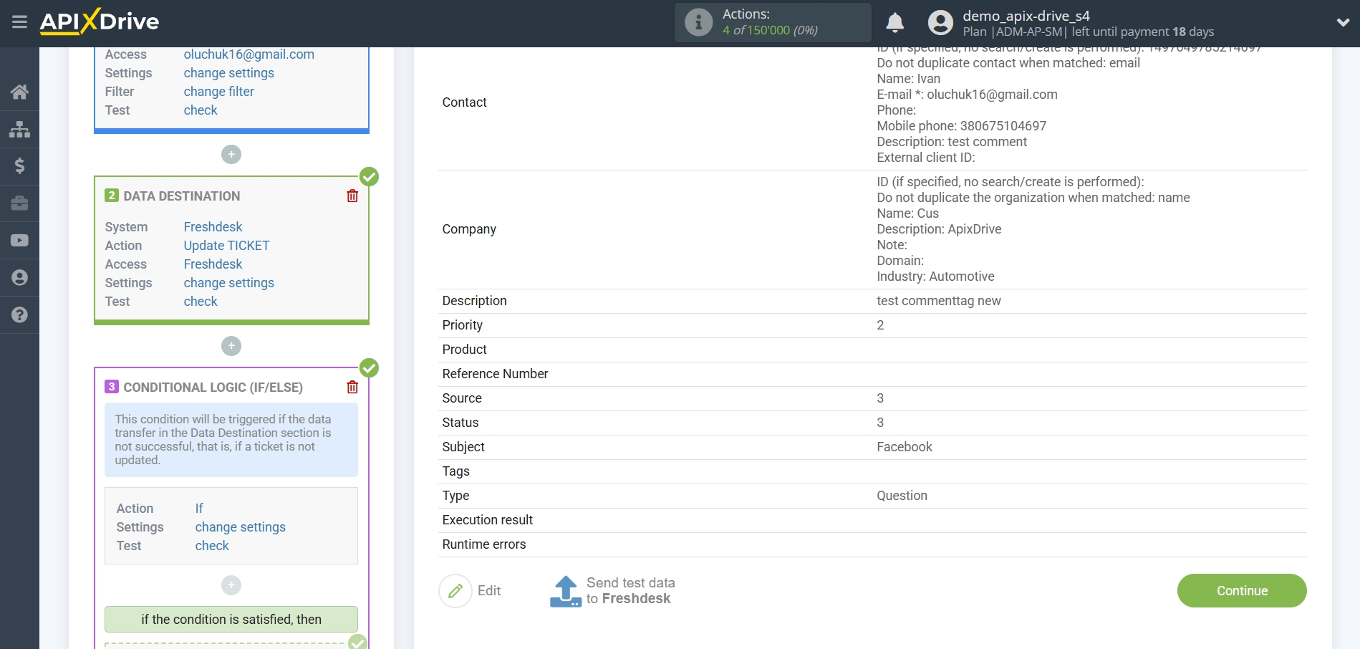The image size is (1360, 649).
Task: Click change settings in Data Destination
Action: click(228, 283)
